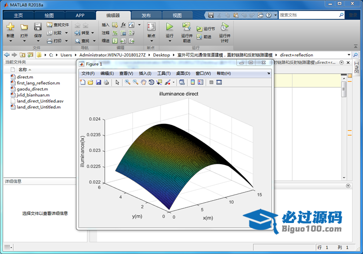Image resolution: width=363 pixels, height=254 pixels.
Task: Click the Print Figure icon
Action: 106,82
